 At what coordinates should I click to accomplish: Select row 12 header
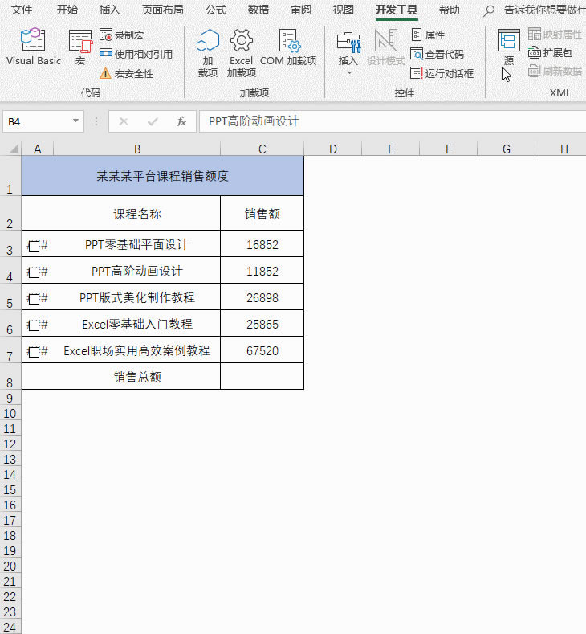[10, 444]
